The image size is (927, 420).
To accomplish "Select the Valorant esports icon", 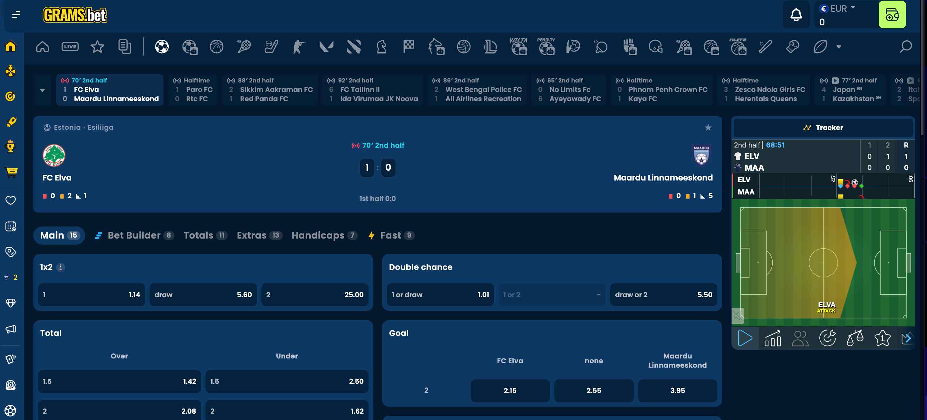I will (x=326, y=47).
